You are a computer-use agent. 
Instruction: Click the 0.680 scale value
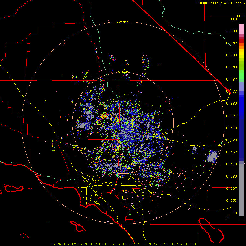232,104
